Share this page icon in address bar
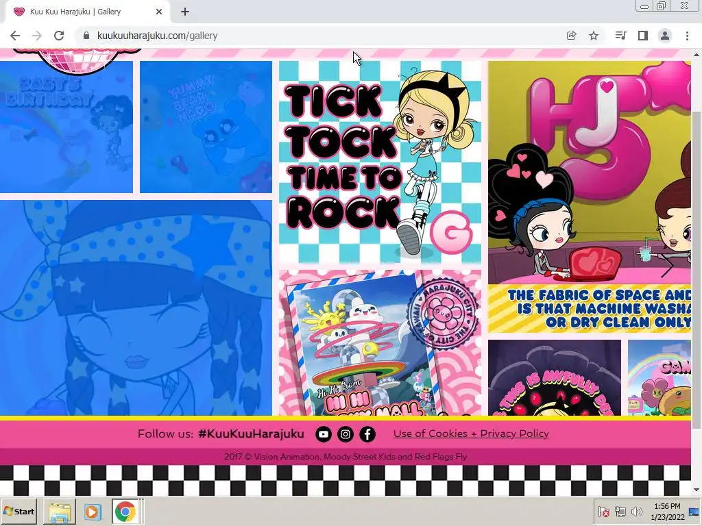Screen dimensions: 702x526 (571, 36)
